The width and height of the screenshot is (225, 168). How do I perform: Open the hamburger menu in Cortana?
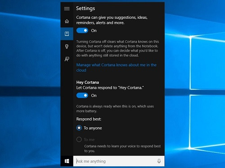click(x=67, y=9)
